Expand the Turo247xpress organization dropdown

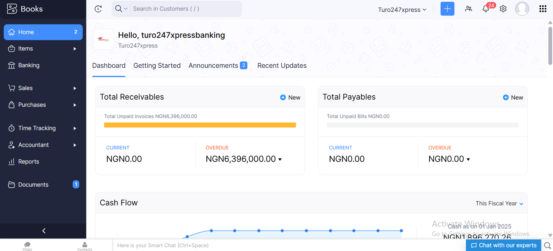tap(402, 10)
